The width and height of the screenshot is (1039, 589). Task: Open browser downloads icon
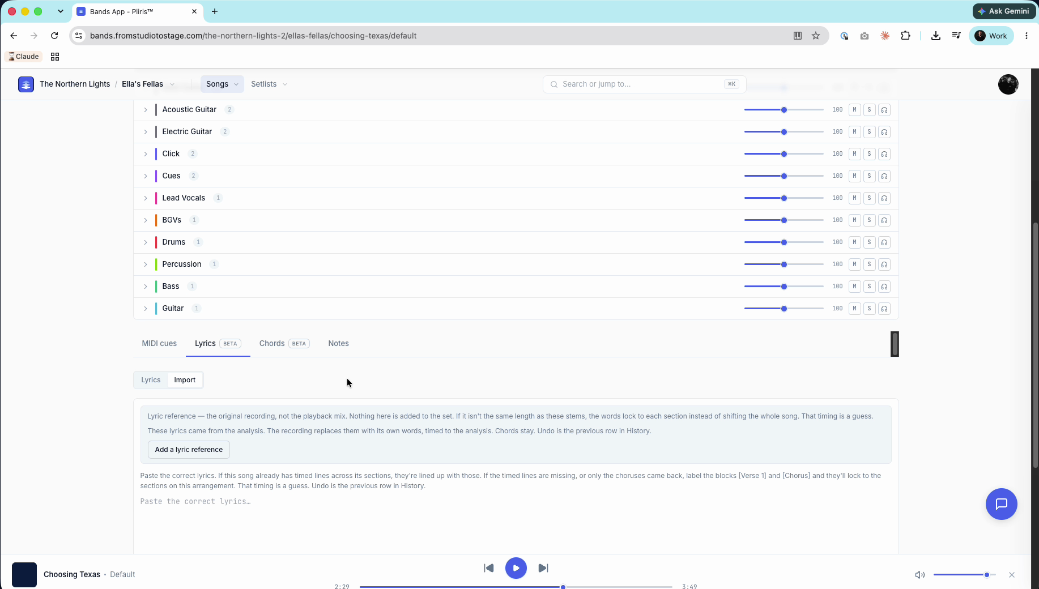click(935, 36)
